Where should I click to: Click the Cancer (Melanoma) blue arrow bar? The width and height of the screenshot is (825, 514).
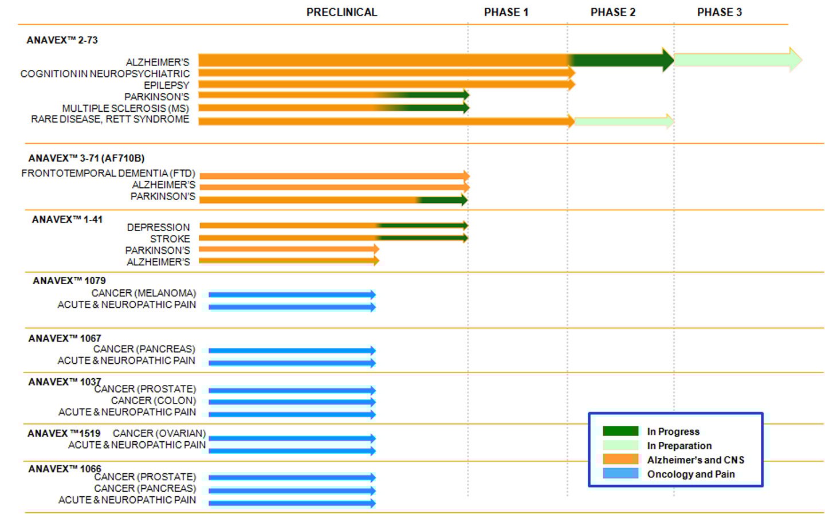click(x=291, y=295)
